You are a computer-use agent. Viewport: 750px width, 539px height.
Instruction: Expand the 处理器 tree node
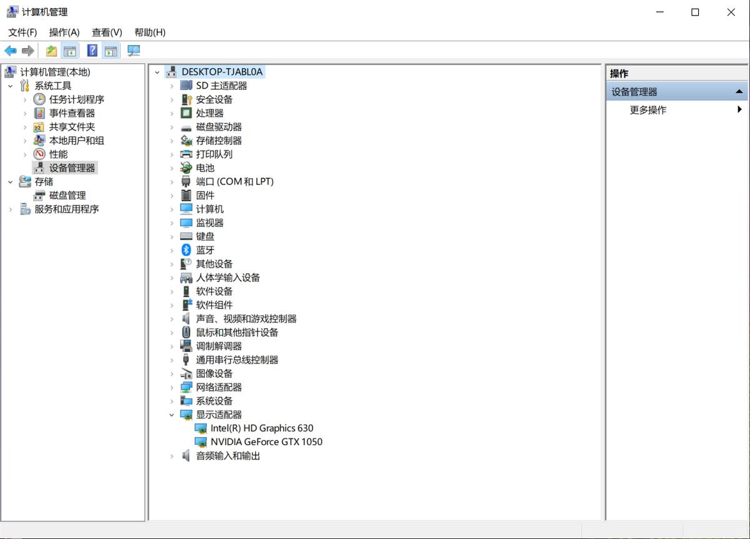(172, 113)
